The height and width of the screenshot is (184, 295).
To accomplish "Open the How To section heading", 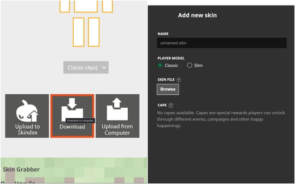I will click(18, 182).
